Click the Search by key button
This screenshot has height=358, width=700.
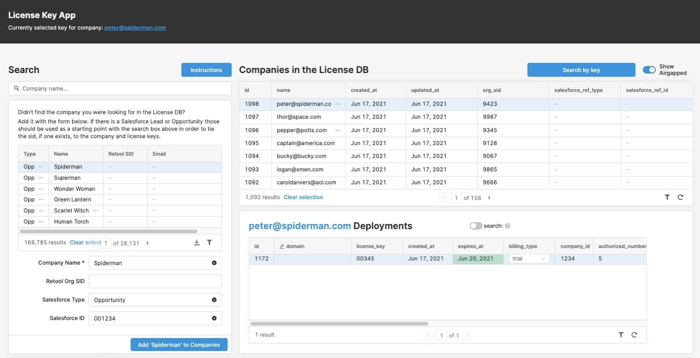click(x=581, y=70)
